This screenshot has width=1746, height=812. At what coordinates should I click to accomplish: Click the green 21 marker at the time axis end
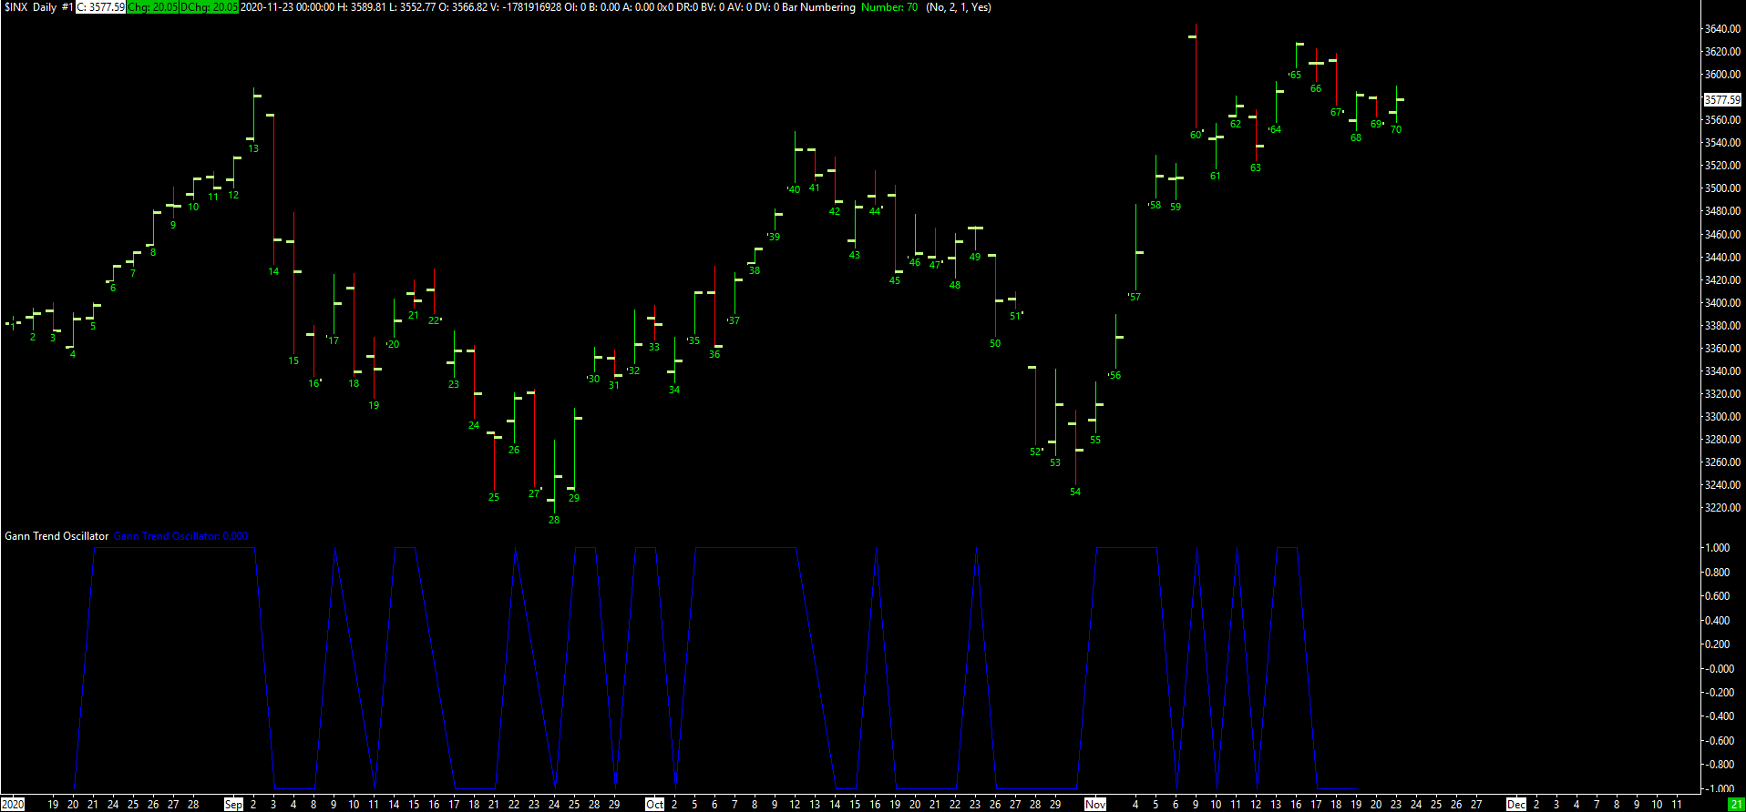pyautogui.click(x=1736, y=805)
